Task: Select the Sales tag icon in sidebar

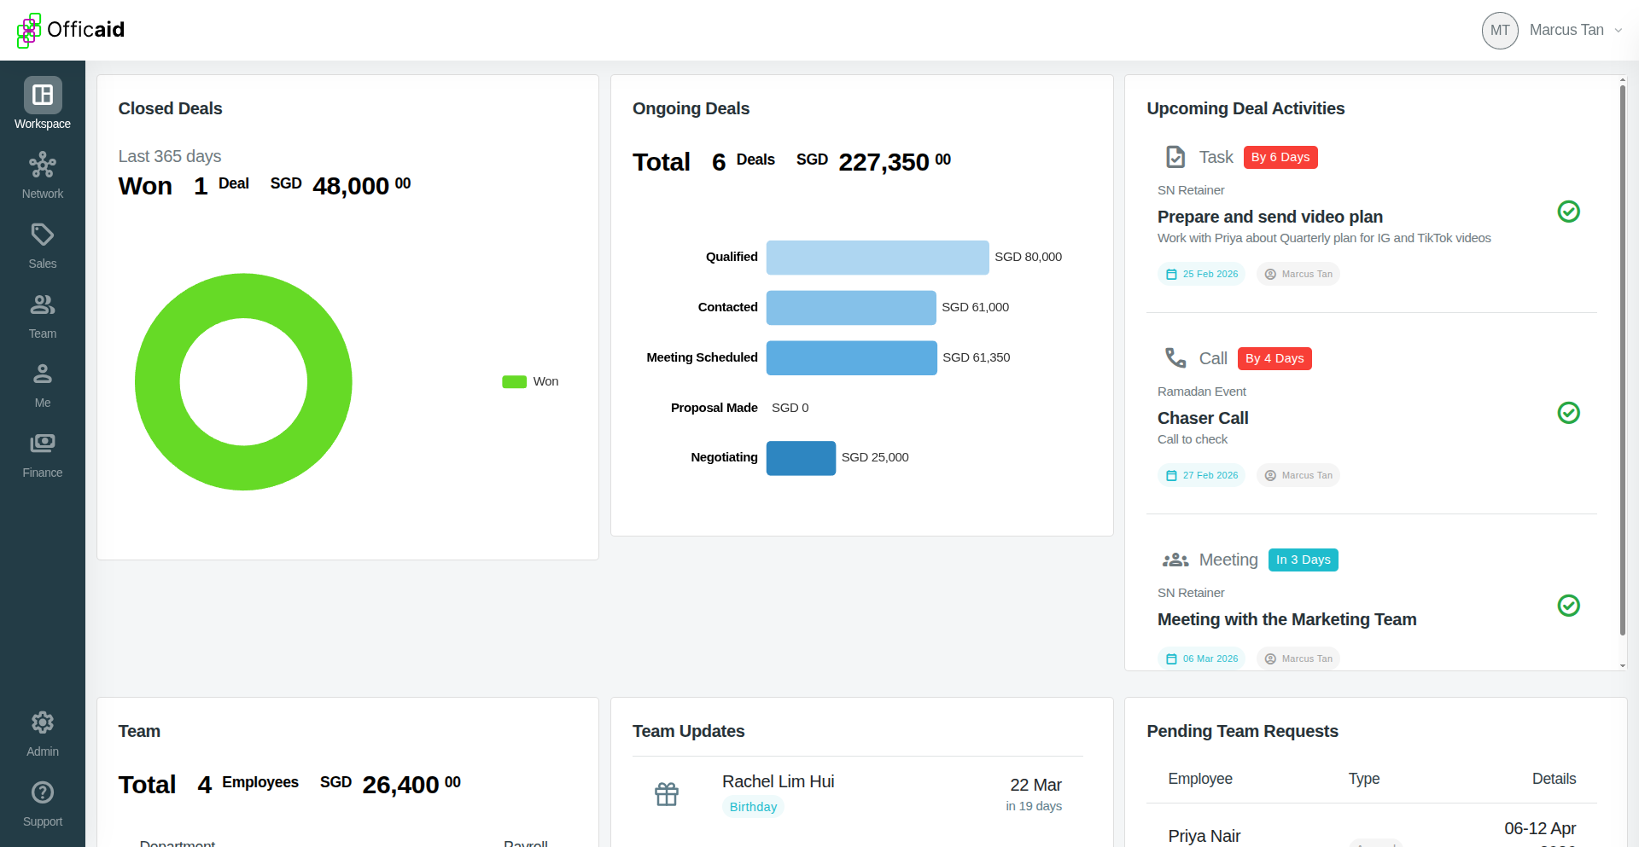Action: [x=42, y=241]
